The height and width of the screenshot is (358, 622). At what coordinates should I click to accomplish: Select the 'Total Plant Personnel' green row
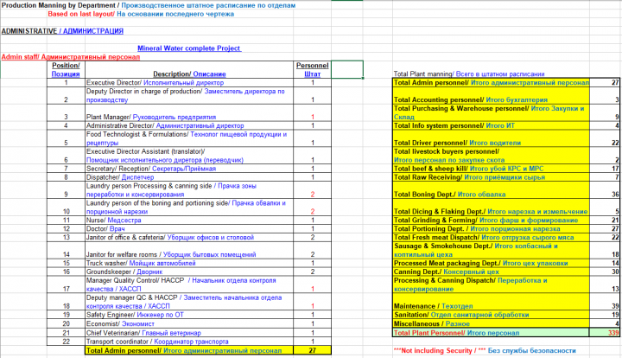(x=506, y=333)
